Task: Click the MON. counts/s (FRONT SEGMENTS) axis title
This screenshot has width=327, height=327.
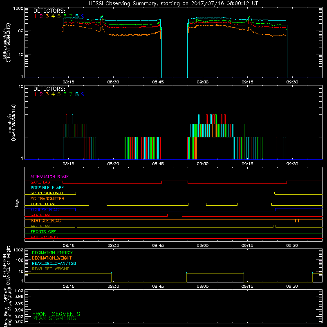Action: [6, 43]
